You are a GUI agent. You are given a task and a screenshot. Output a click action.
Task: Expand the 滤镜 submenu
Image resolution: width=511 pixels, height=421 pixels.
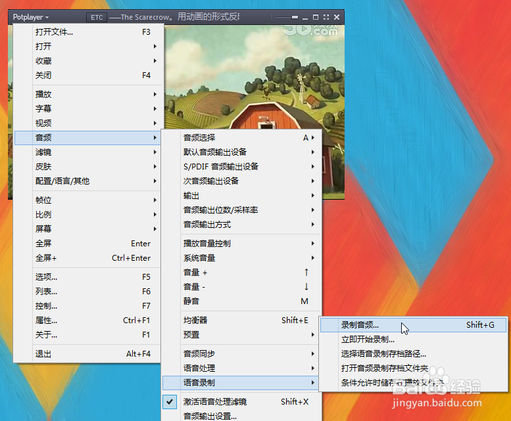[x=87, y=152]
